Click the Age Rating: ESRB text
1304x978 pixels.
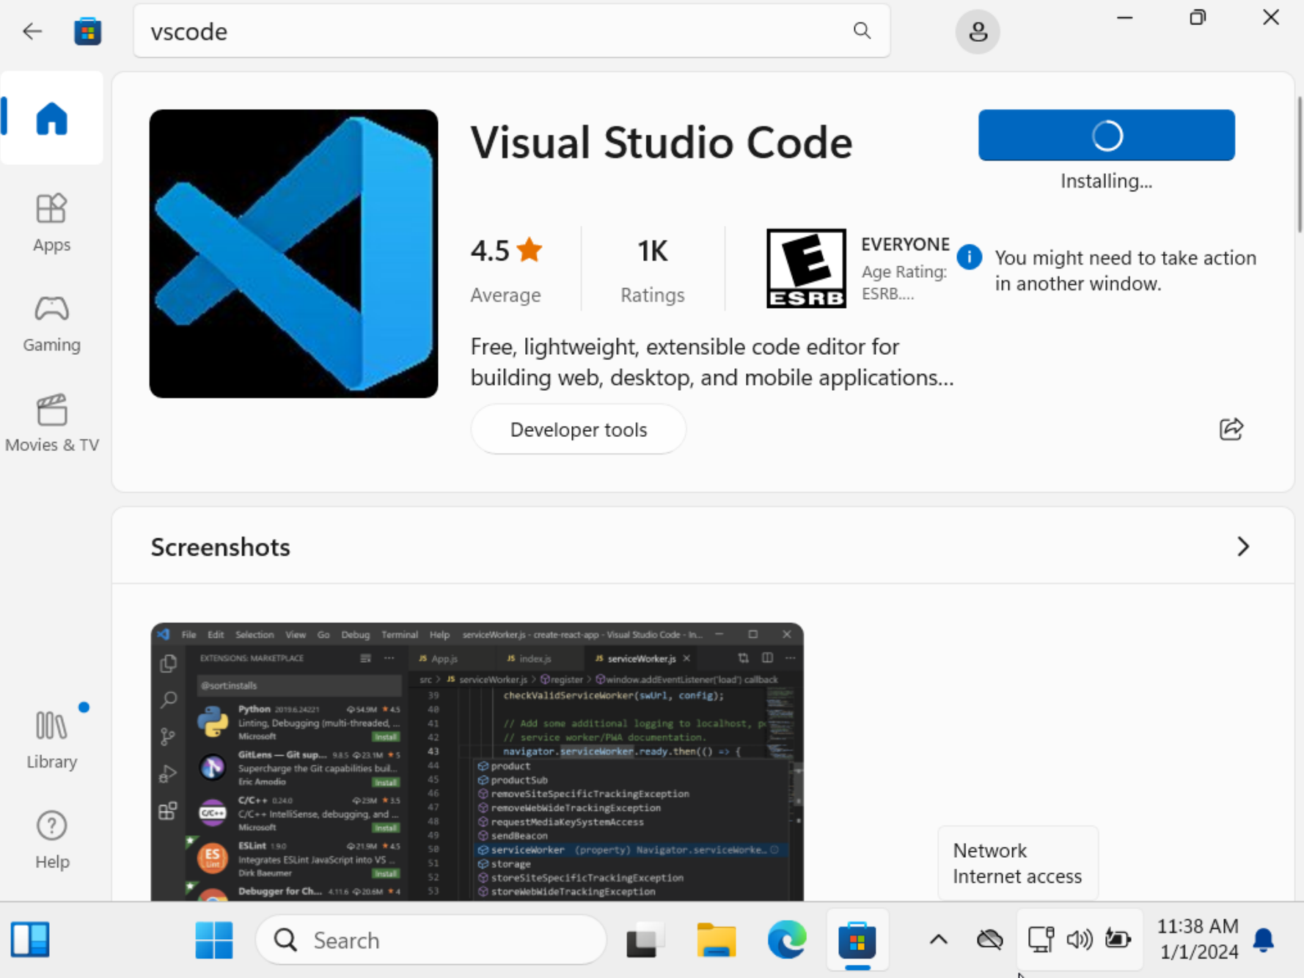904,282
